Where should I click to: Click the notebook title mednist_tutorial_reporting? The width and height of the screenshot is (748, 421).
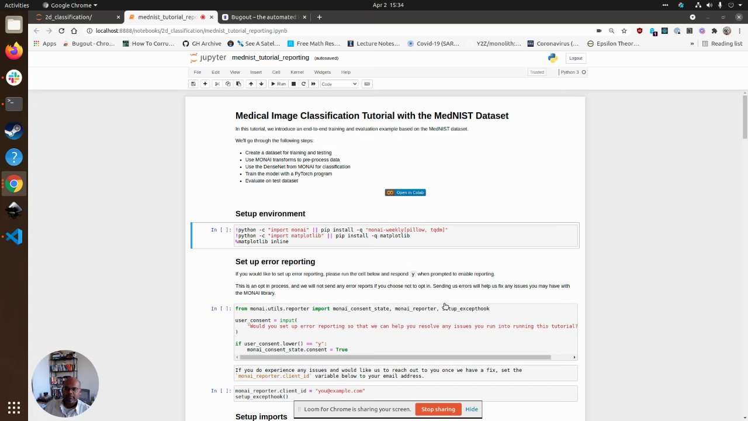tap(270, 57)
